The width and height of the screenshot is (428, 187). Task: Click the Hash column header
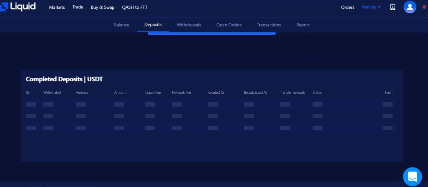(x=388, y=92)
